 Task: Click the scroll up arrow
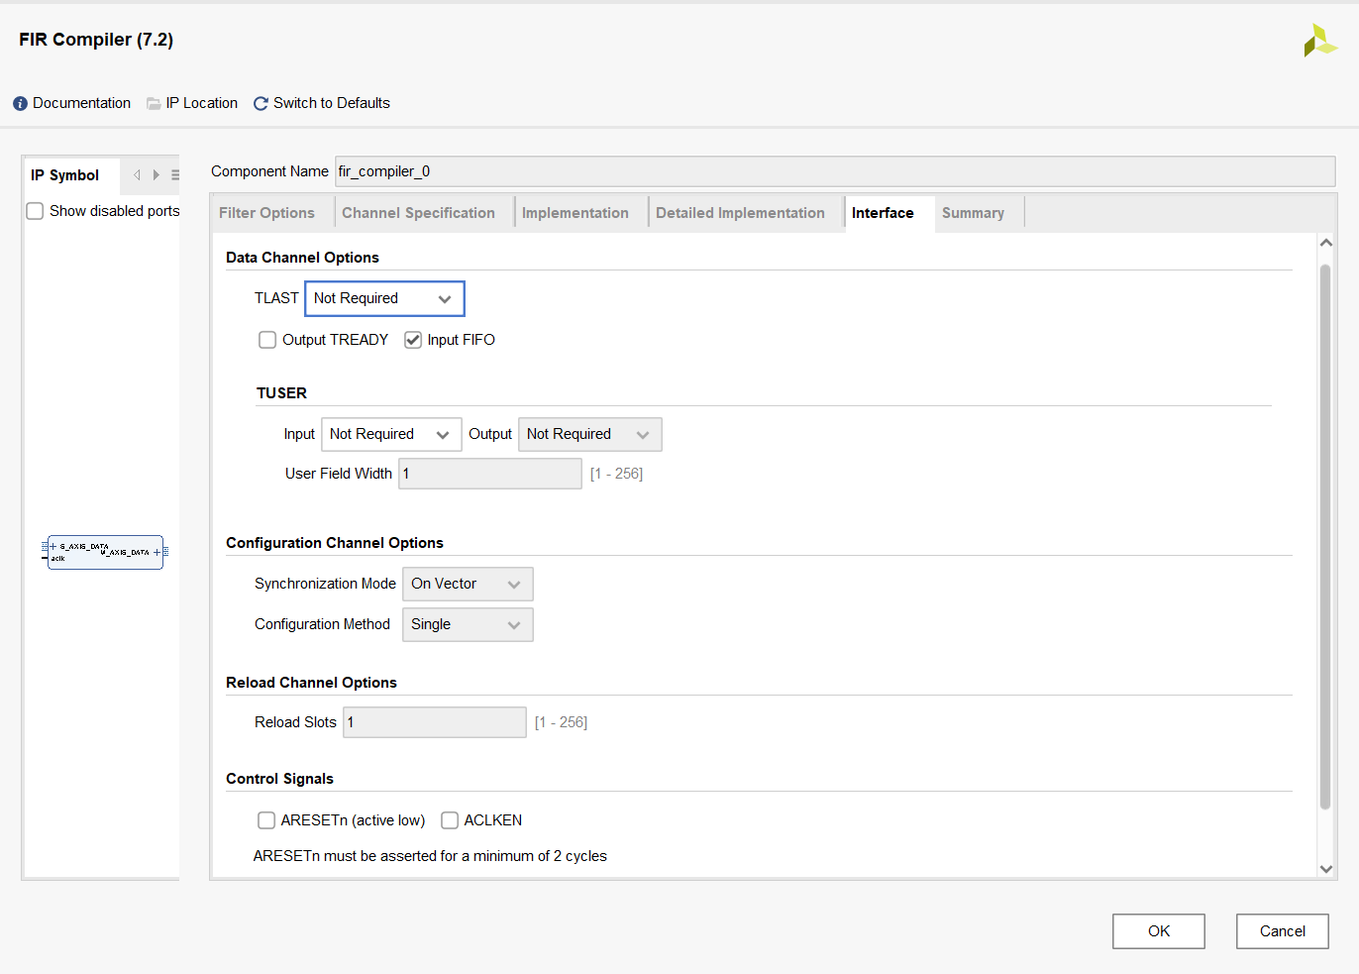click(x=1326, y=243)
